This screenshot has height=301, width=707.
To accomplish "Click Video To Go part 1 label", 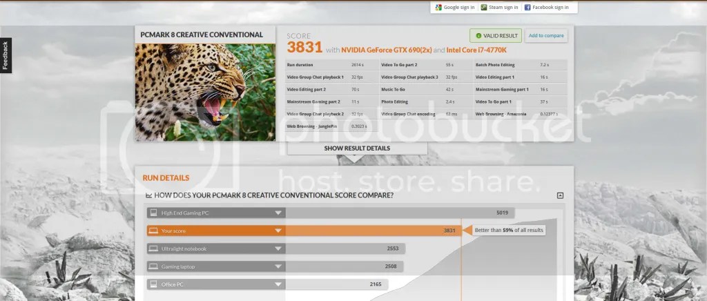I will [x=493, y=102].
